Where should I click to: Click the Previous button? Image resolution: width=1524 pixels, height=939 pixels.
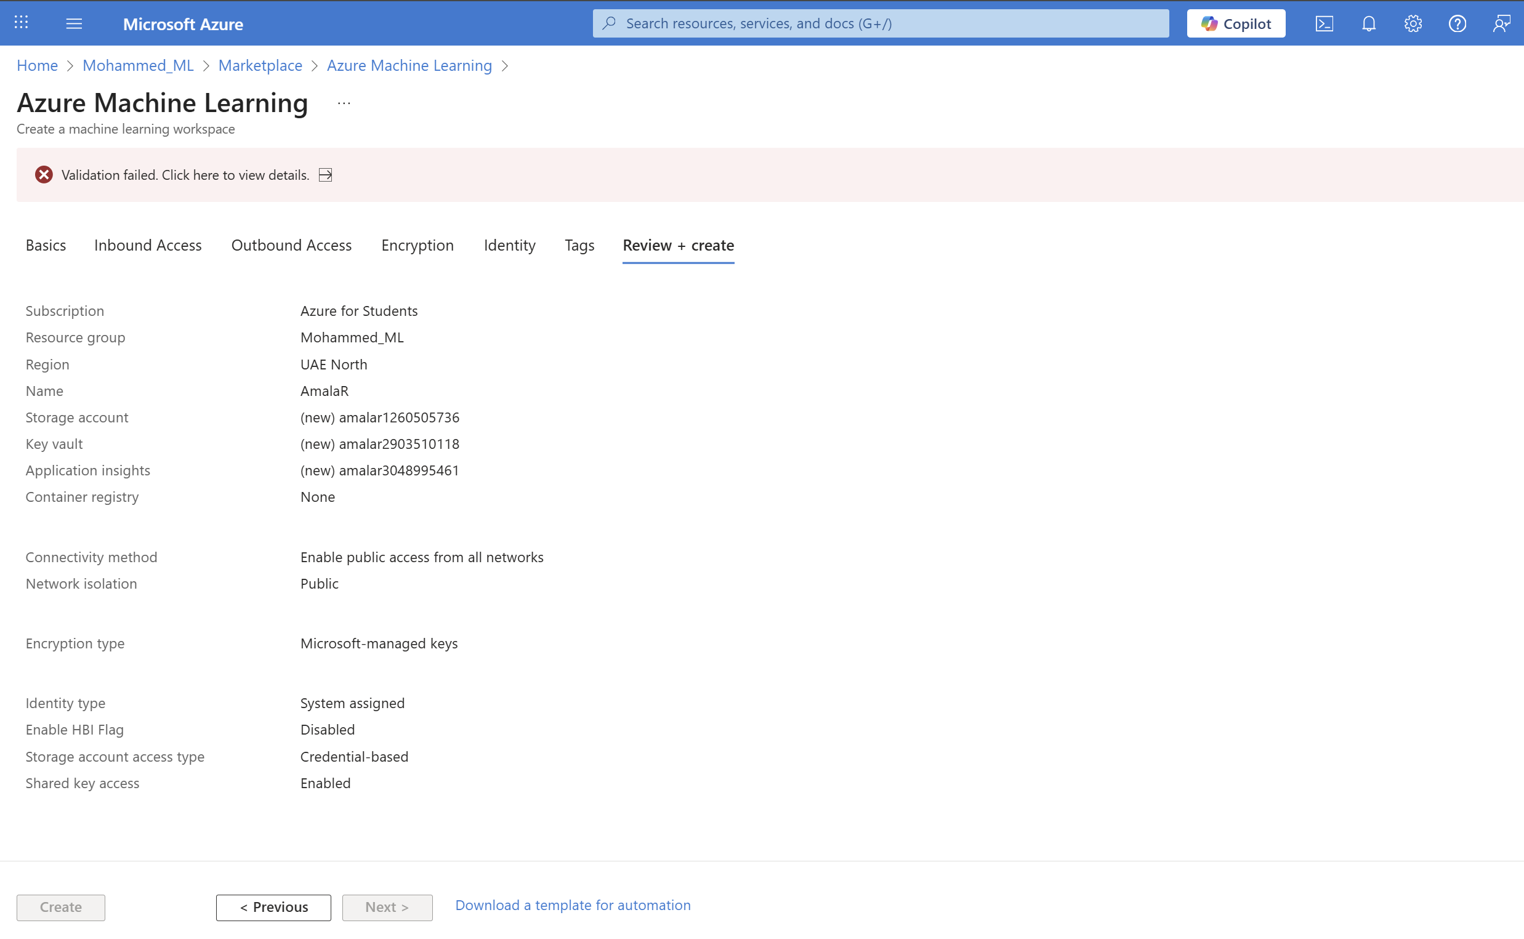(273, 908)
